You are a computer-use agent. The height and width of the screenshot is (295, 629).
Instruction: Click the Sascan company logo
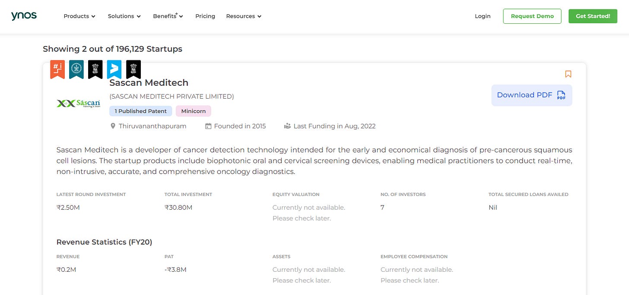click(79, 103)
